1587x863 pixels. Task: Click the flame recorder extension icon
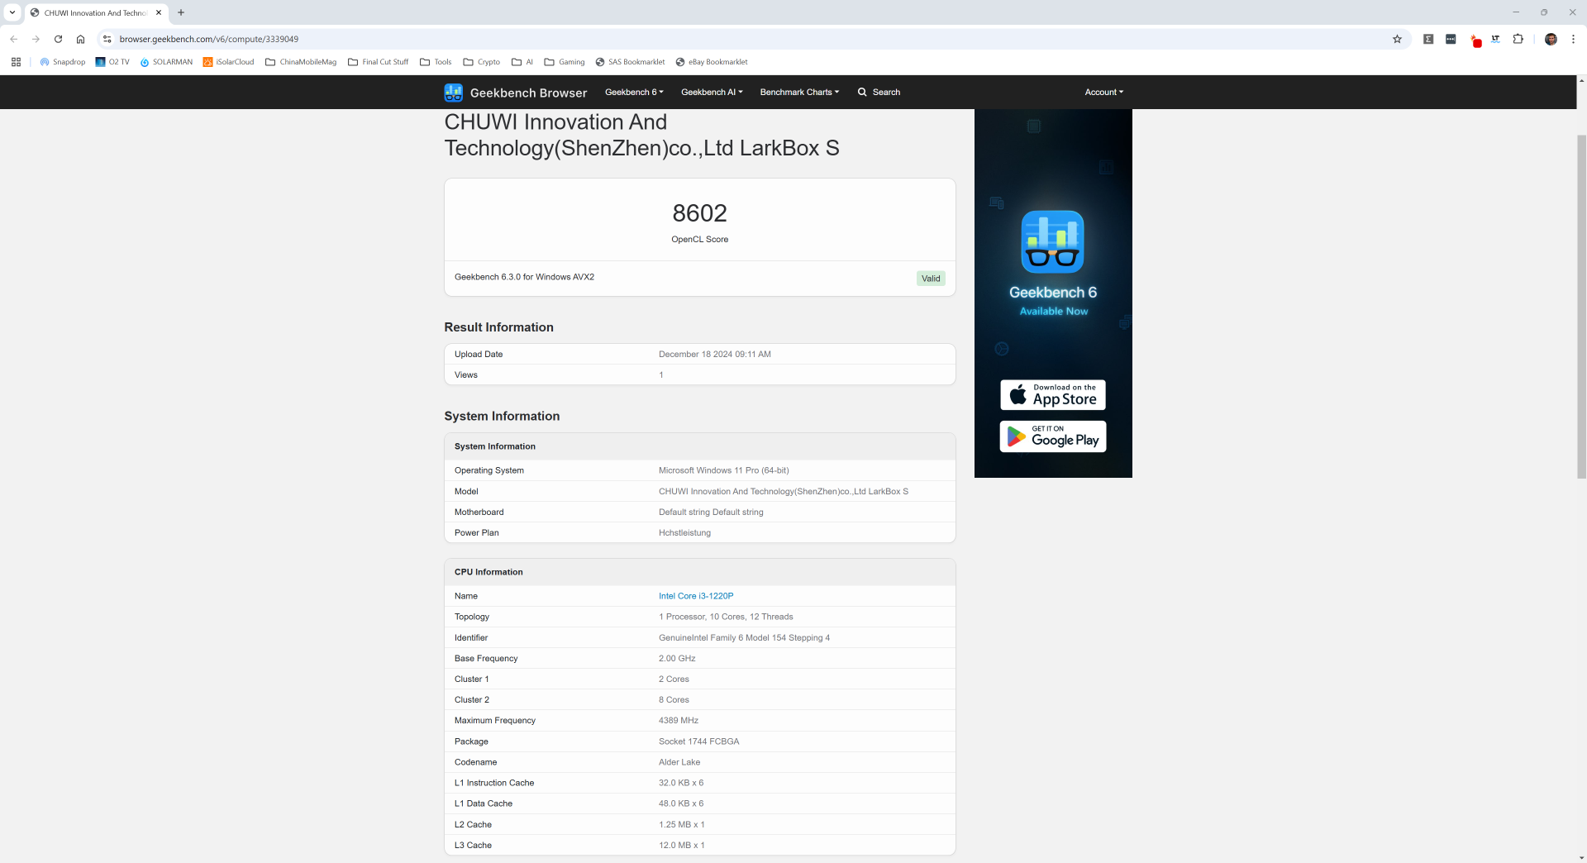tap(1475, 41)
